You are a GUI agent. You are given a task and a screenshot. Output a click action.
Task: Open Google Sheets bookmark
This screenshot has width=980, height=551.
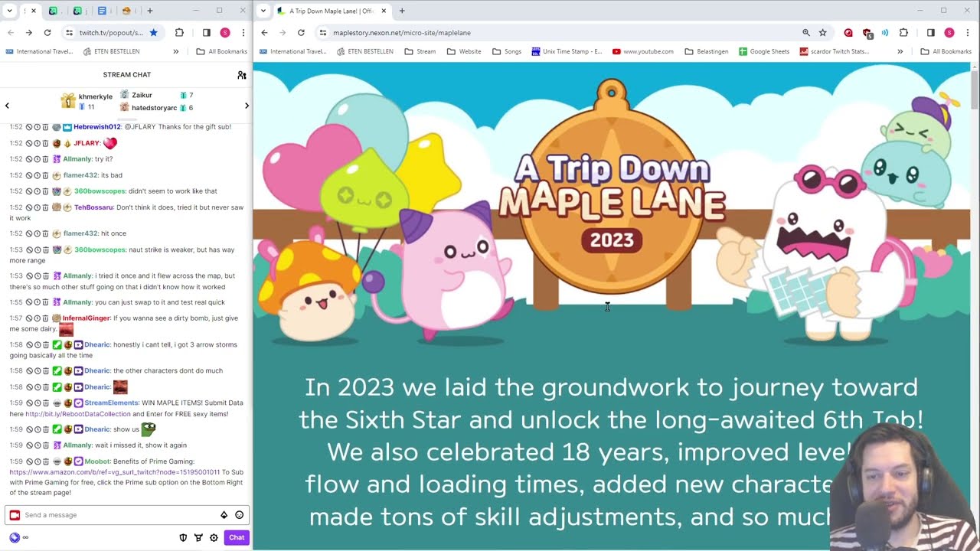tap(764, 51)
